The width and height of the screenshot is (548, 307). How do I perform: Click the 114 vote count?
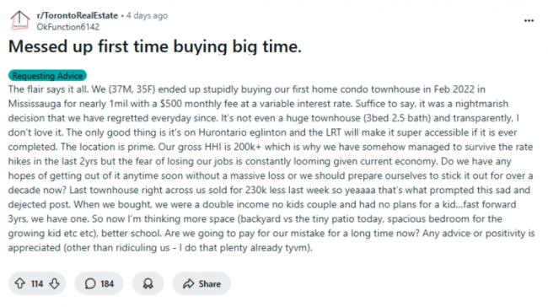37,283
